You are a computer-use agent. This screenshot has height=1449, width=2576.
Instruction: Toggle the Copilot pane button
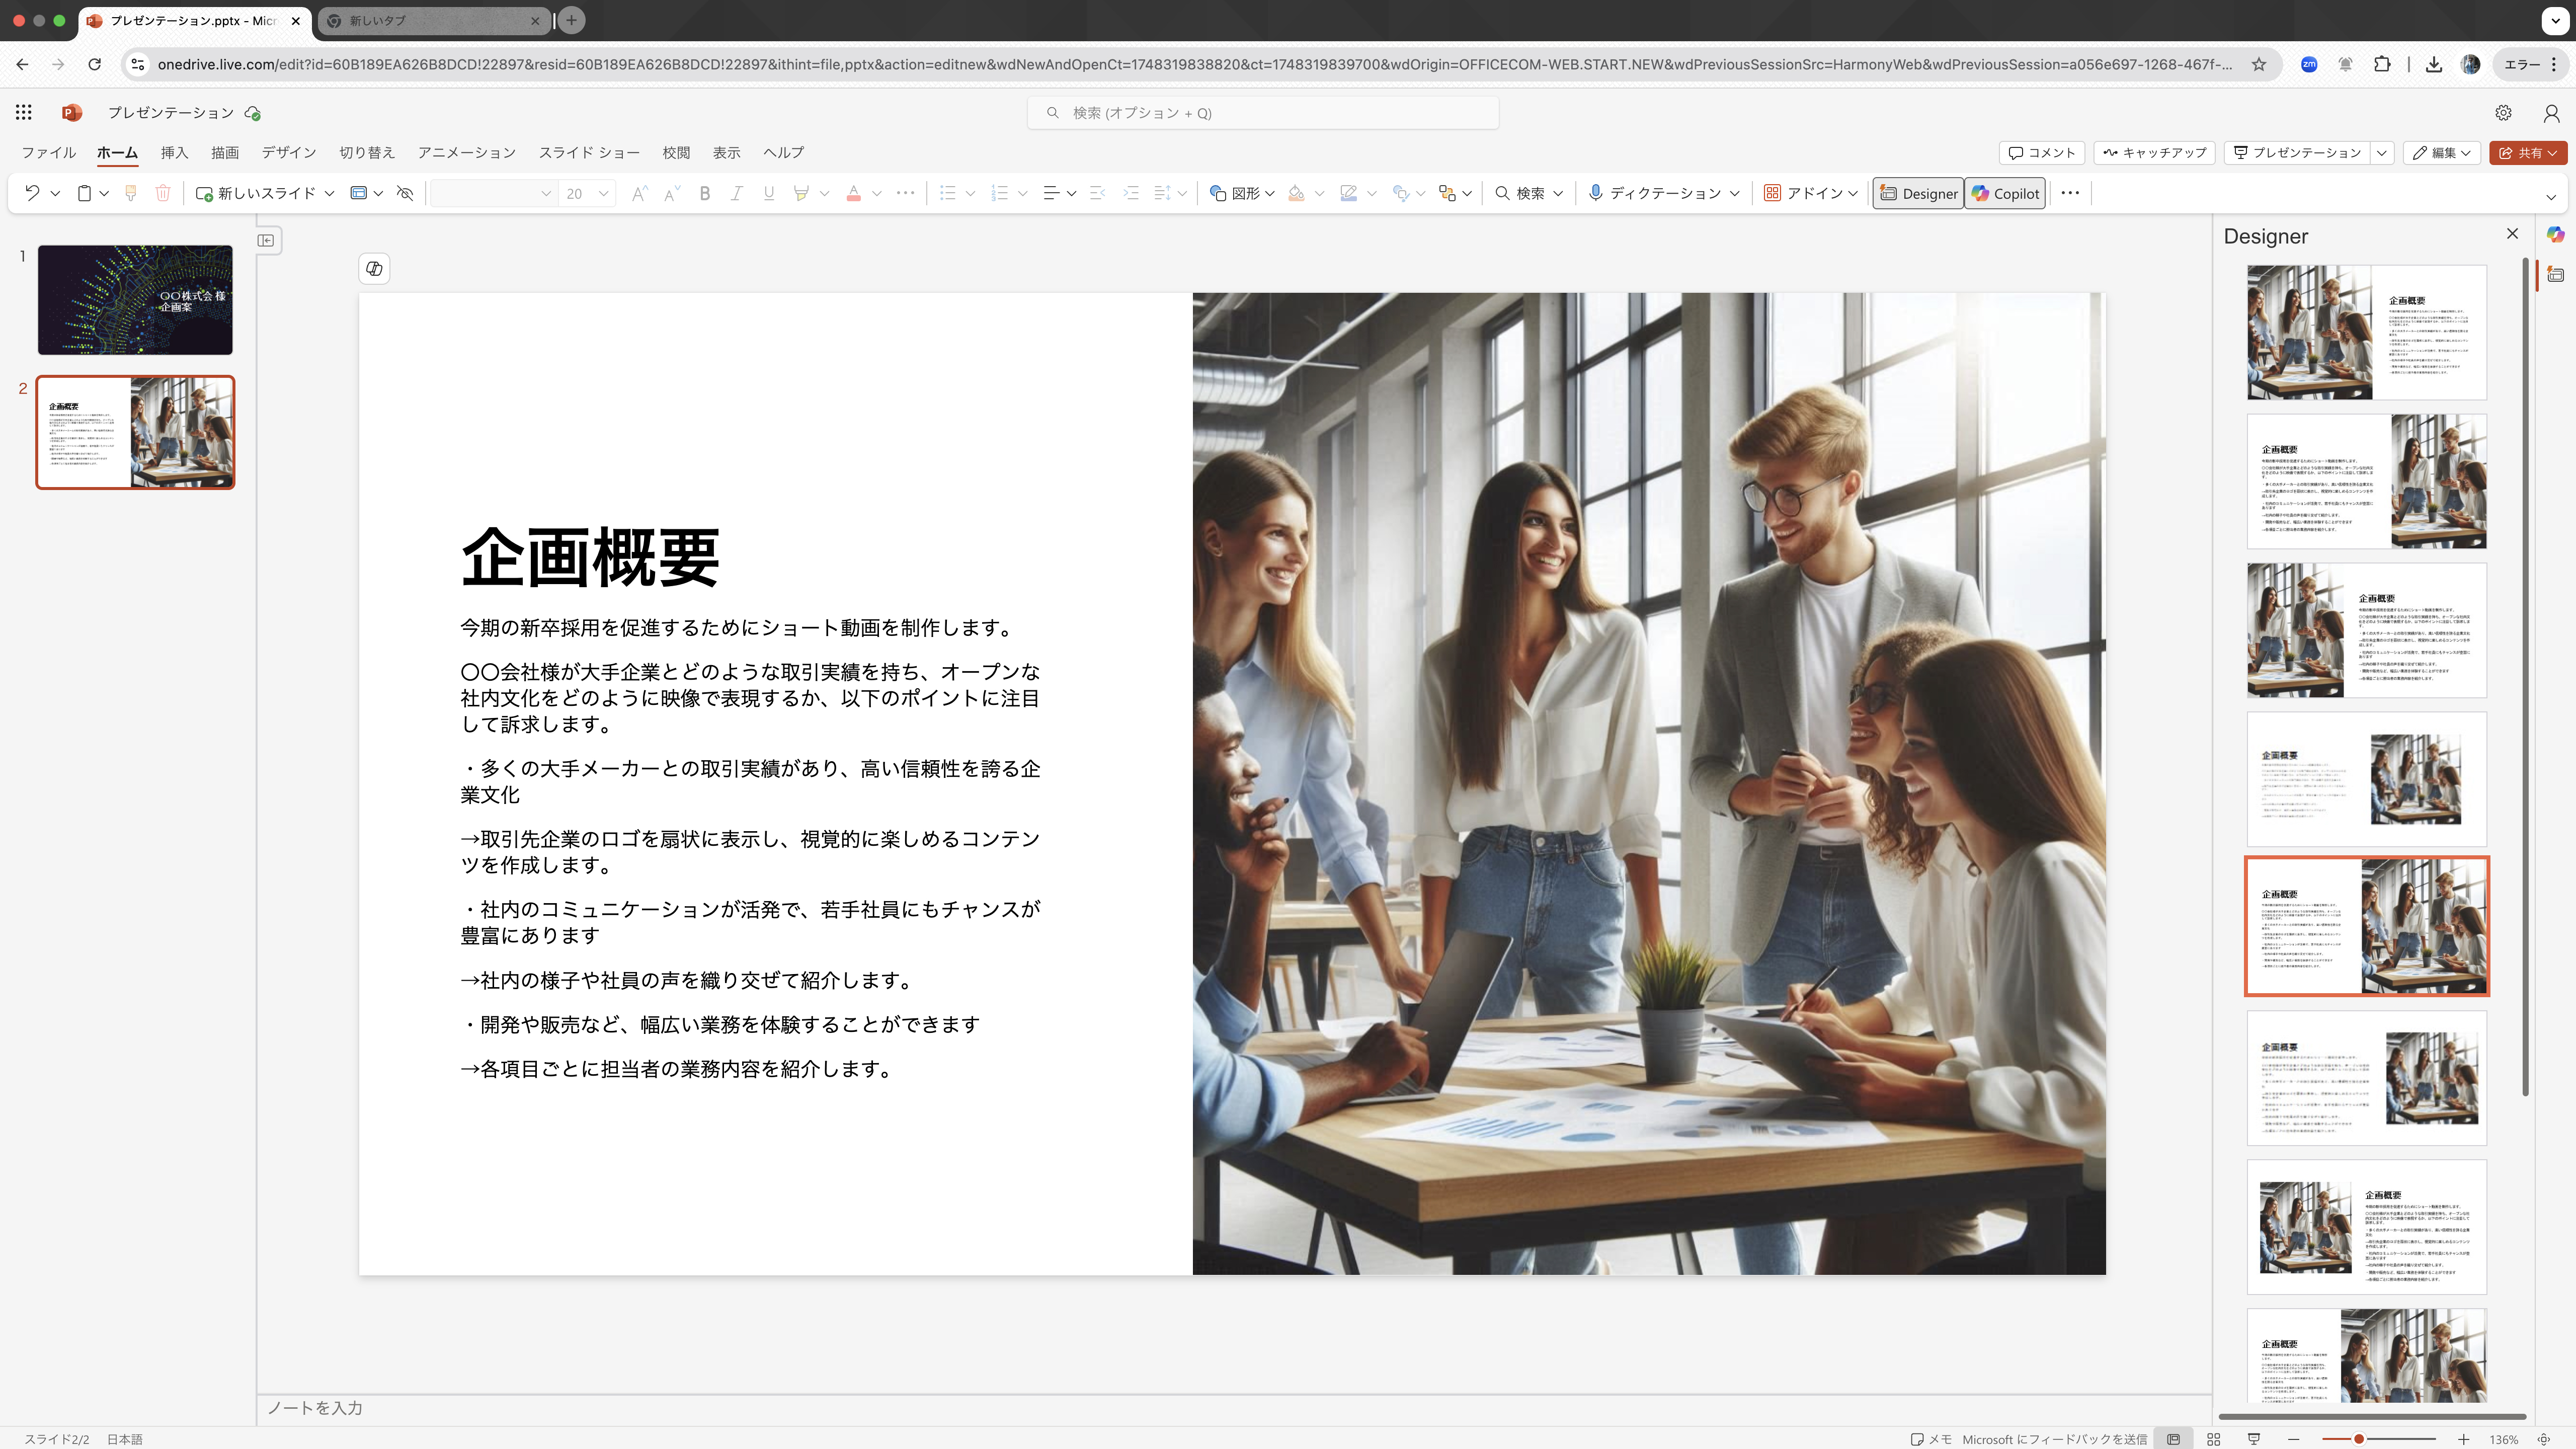(x=2005, y=193)
